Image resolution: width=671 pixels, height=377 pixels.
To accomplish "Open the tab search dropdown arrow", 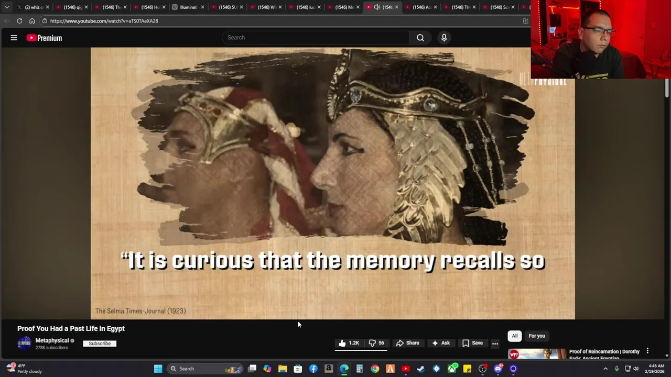I will [x=7, y=7].
